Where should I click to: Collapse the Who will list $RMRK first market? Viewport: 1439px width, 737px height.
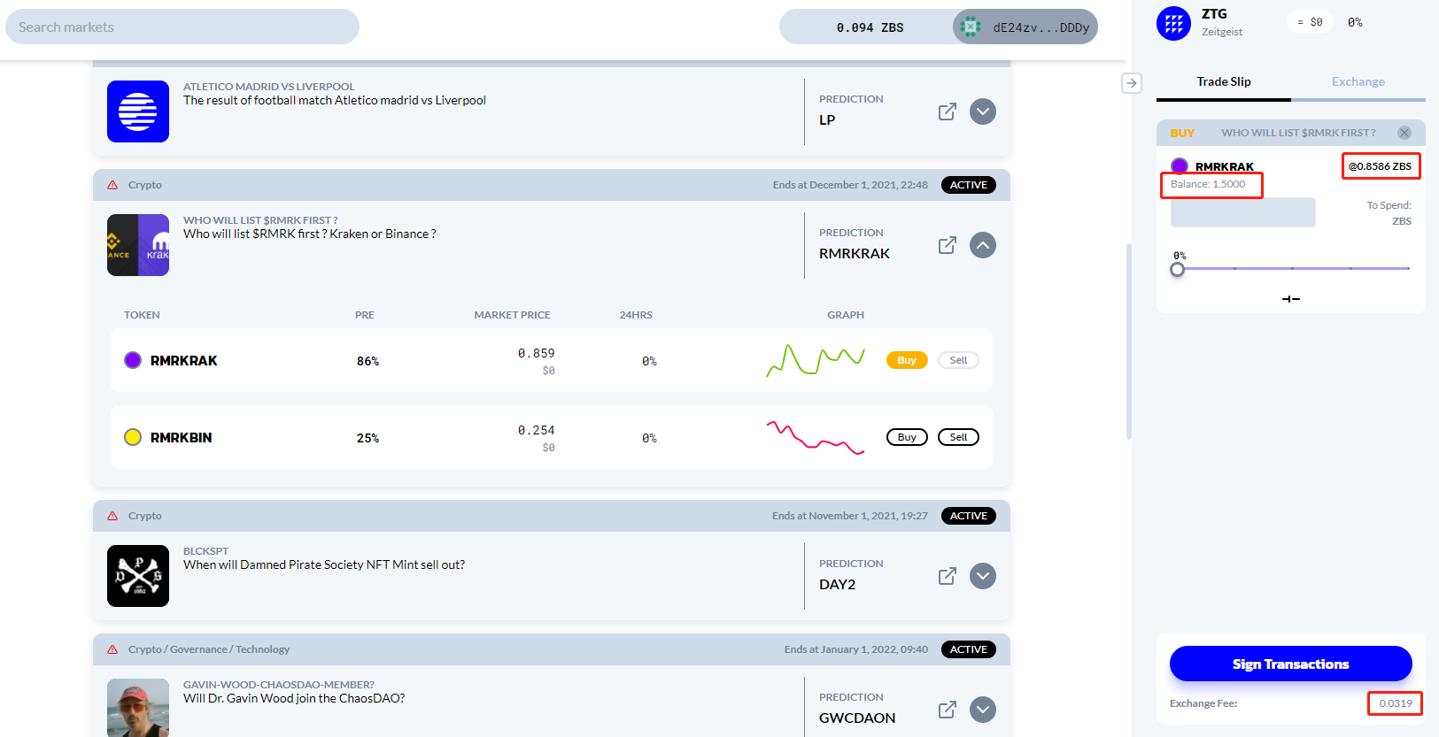(983, 245)
